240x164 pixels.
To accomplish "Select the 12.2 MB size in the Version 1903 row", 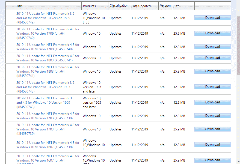I will [179, 87].
